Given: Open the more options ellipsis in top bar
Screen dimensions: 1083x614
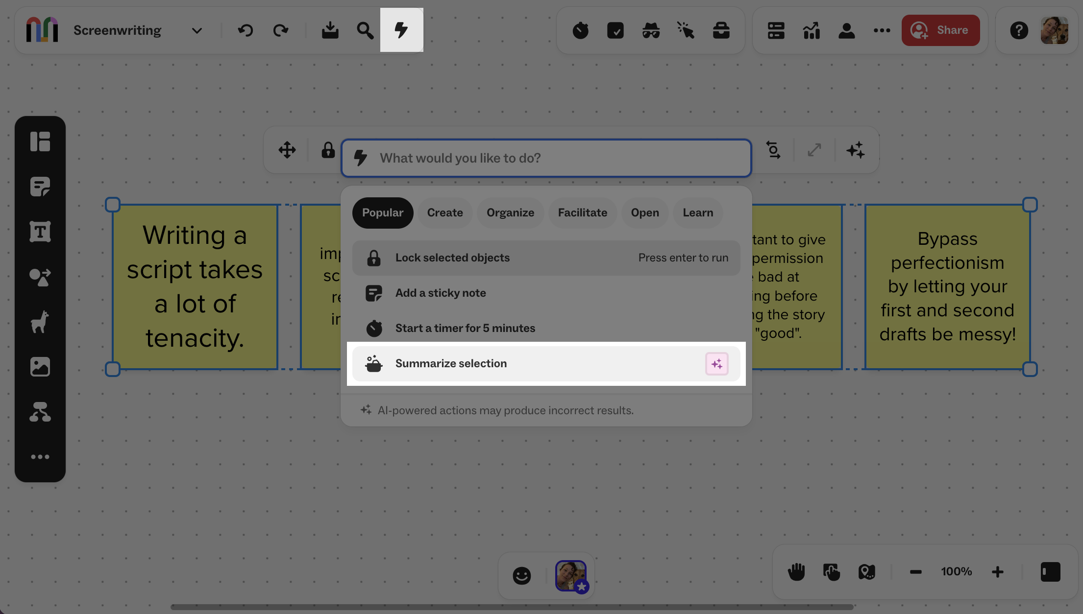Looking at the screenshot, I should (882, 30).
